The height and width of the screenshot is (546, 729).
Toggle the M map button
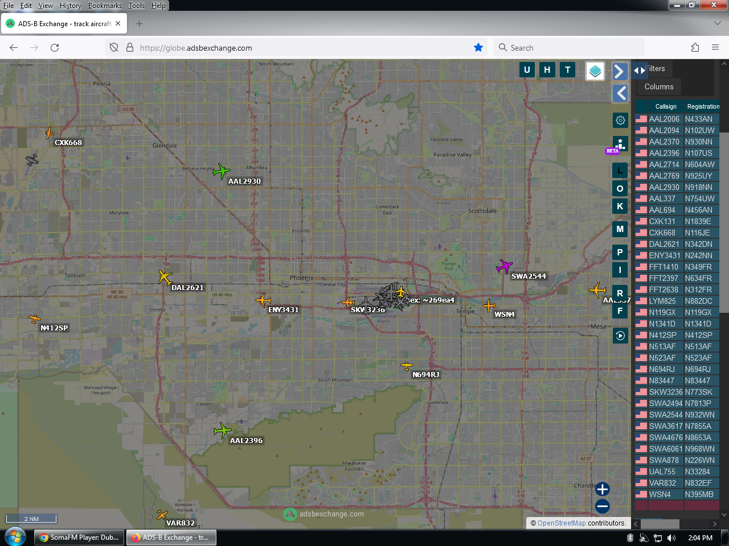(x=620, y=229)
